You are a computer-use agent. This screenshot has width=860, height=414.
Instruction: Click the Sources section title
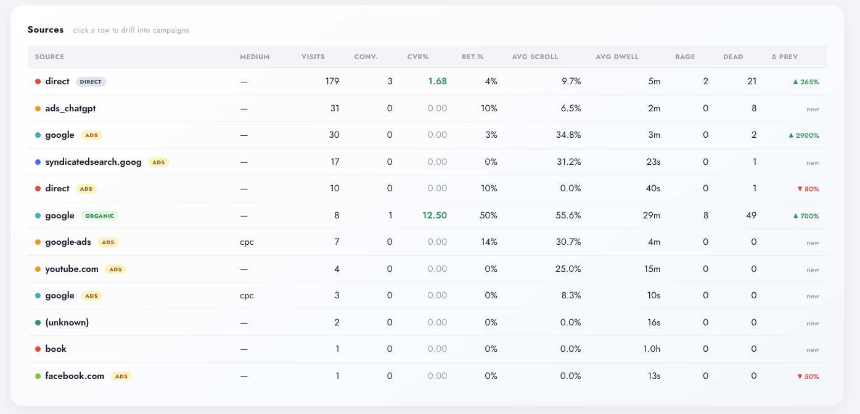click(x=46, y=30)
